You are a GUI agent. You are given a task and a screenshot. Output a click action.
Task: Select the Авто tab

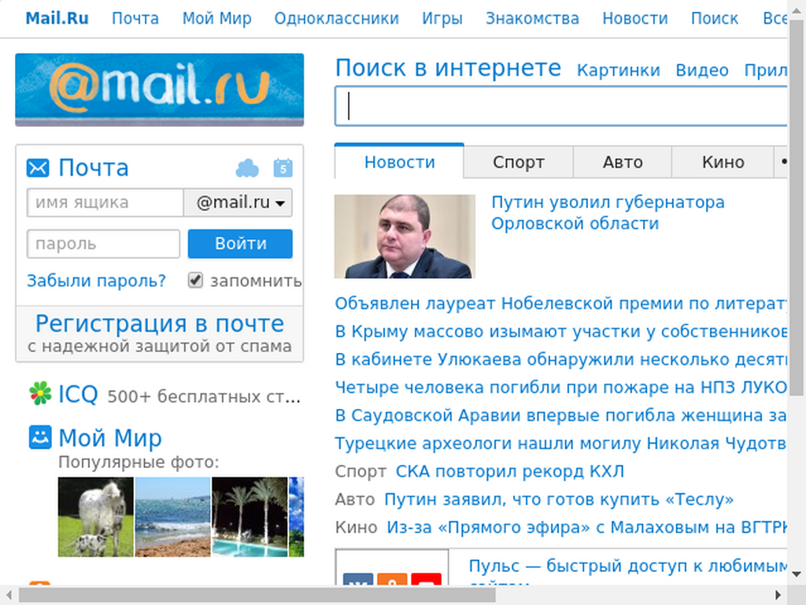pos(623,162)
